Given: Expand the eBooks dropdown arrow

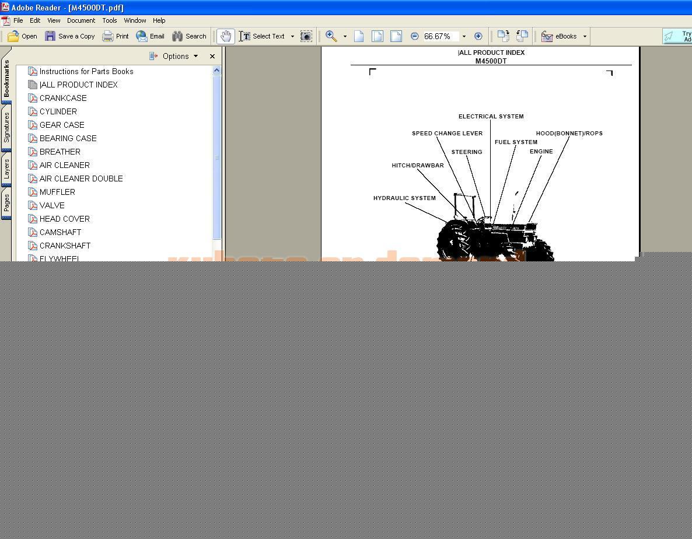Looking at the screenshot, I should [585, 36].
